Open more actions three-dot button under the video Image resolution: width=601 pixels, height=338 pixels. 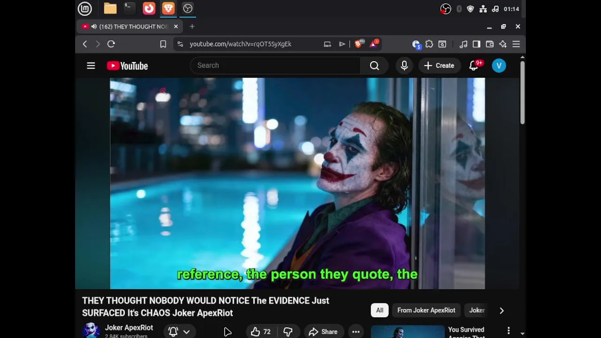tap(356, 332)
